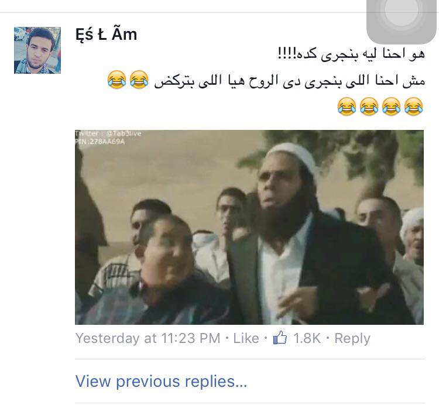
Task: Click the second emoji in the four-emoji row
Action: (369, 107)
